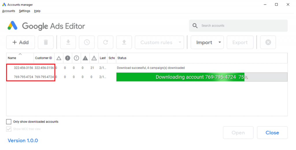
Task: Click into the Search accounts field
Action: click(242, 26)
